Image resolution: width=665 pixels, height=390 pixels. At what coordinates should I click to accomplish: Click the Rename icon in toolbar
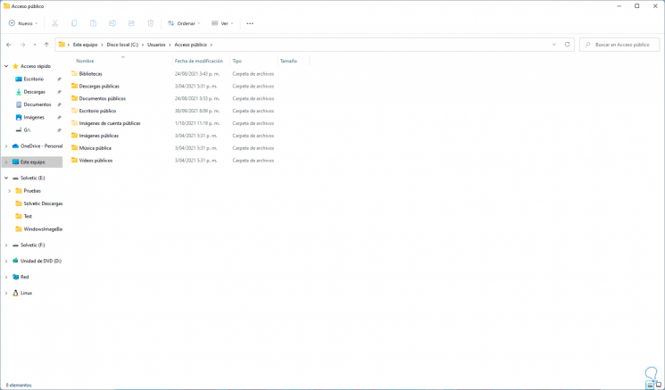pyautogui.click(x=112, y=23)
